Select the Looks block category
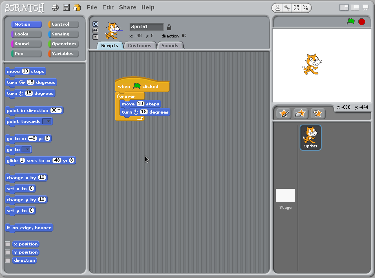 [x=26, y=34]
